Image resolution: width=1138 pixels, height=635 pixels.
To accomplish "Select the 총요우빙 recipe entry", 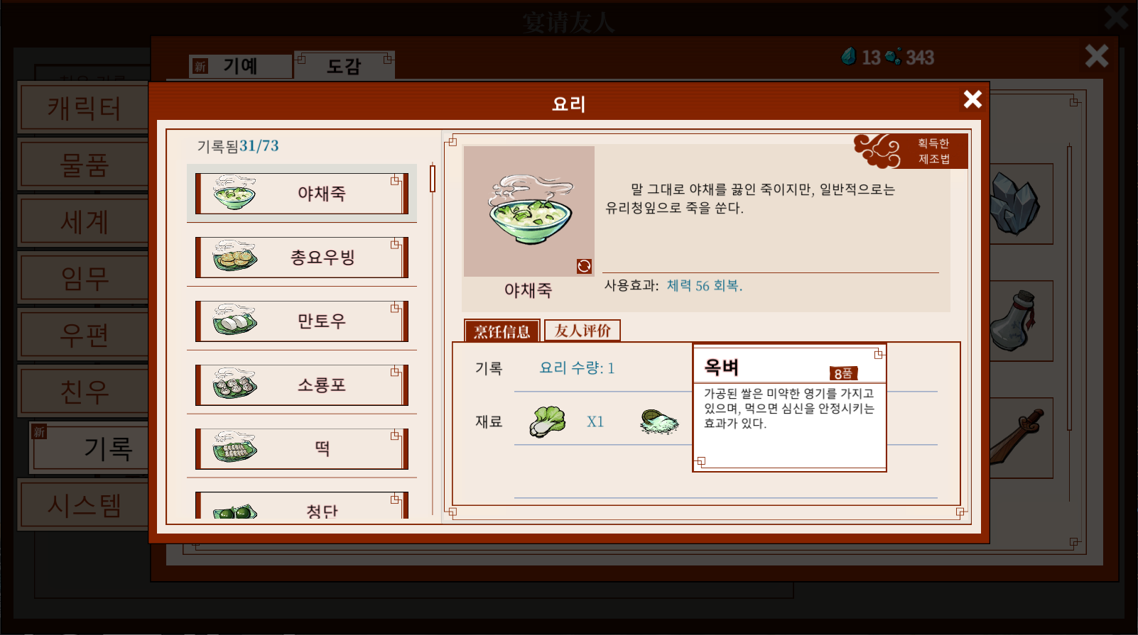I will 302,258.
